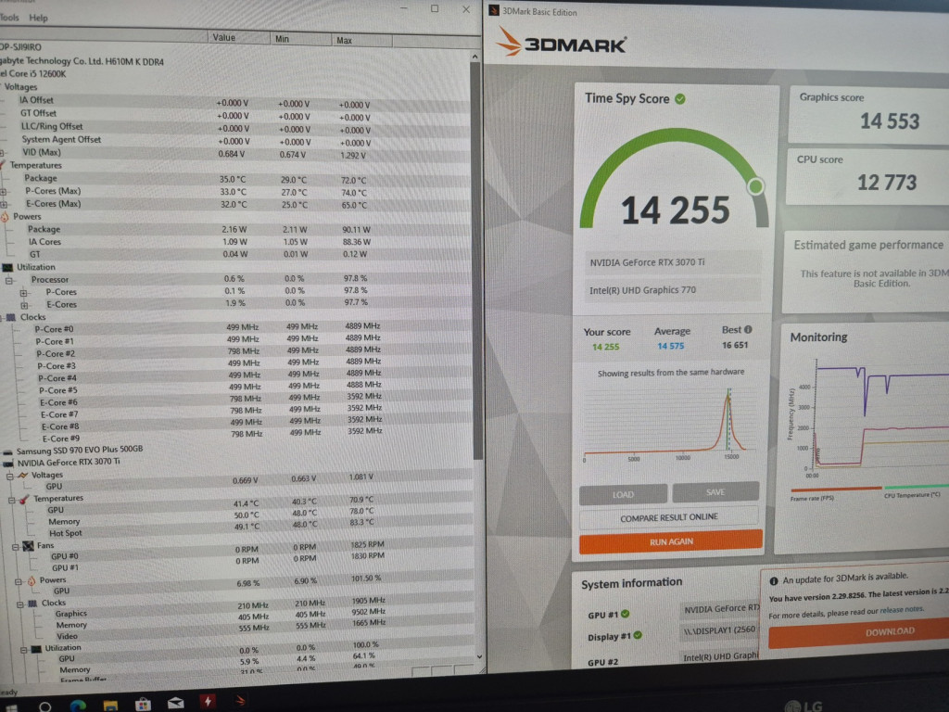Click the 3DMark title bar icon
Viewport: 949px width, 712px height.
(494, 10)
